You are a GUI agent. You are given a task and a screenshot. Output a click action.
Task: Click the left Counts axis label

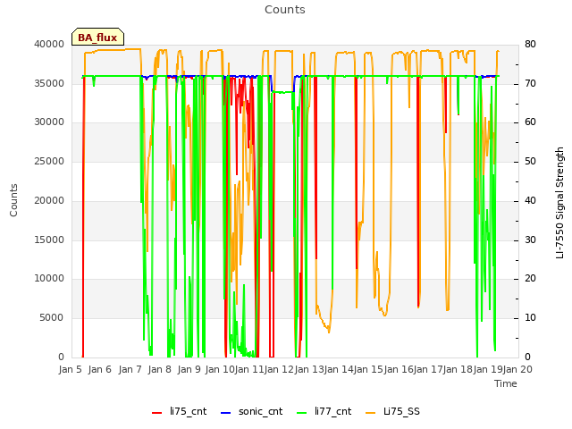pyautogui.click(x=13, y=200)
